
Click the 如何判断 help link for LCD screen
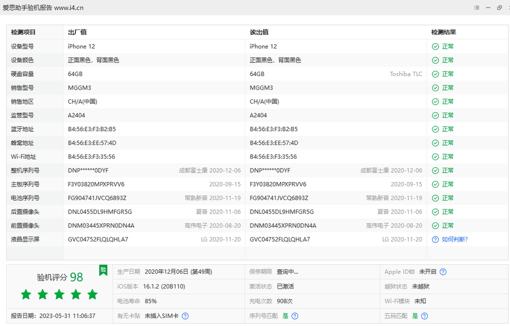click(x=454, y=239)
